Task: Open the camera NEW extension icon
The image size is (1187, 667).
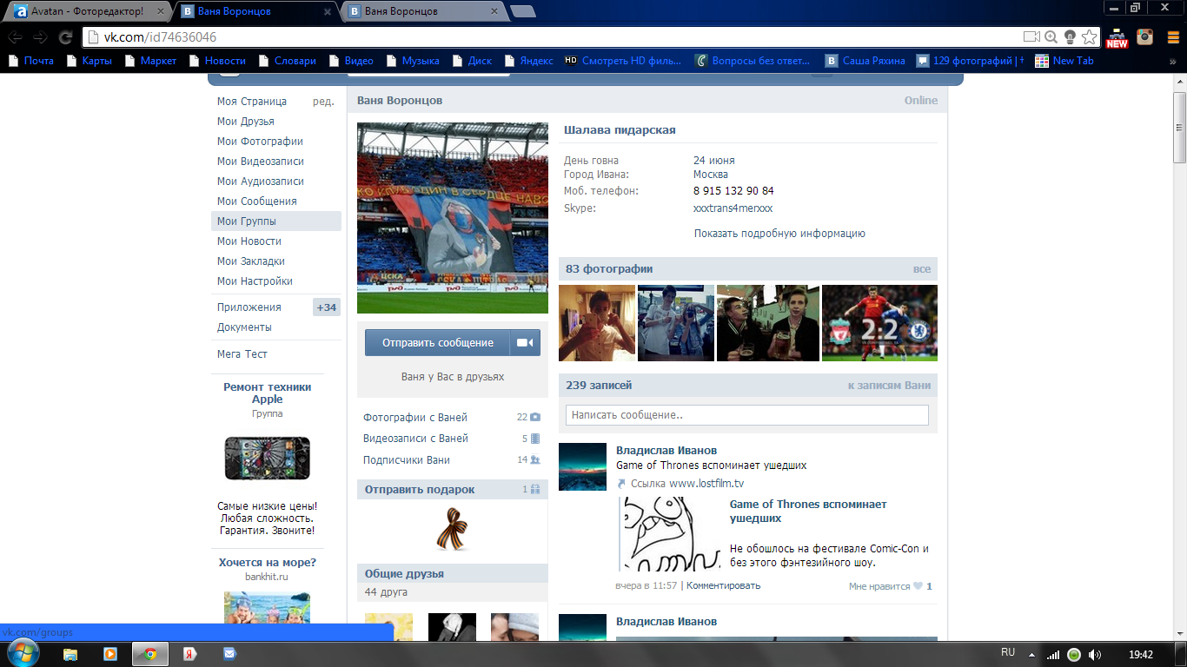Action: coord(1117,37)
